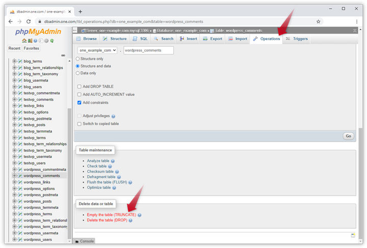Open the one_example_com database dropdown
The image size is (367, 248).
click(97, 50)
